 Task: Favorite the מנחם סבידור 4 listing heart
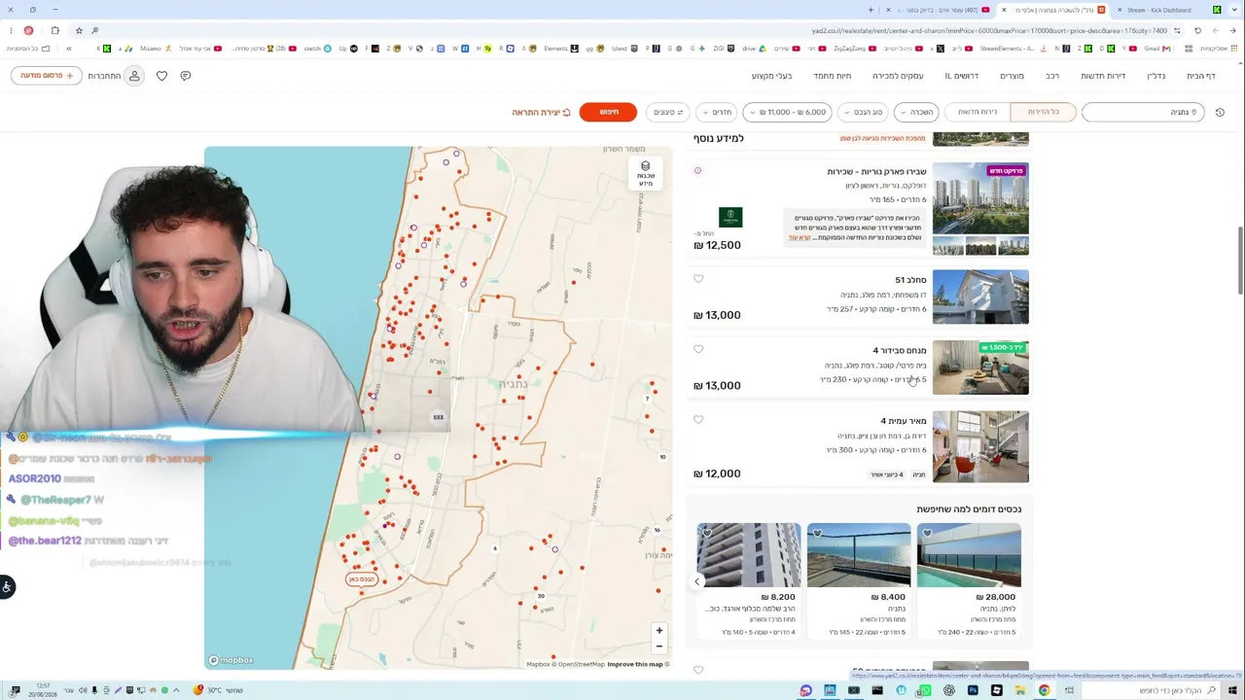click(x=698, y=349)
